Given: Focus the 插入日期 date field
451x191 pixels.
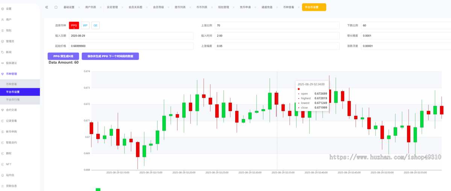Looking at the screenshot, I should click(131, 35).
